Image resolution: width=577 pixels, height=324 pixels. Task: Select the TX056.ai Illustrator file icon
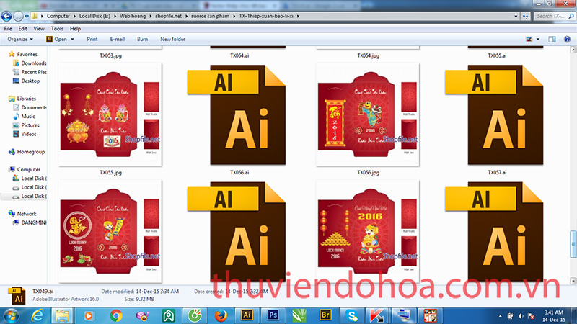click(x=237, y=114)
